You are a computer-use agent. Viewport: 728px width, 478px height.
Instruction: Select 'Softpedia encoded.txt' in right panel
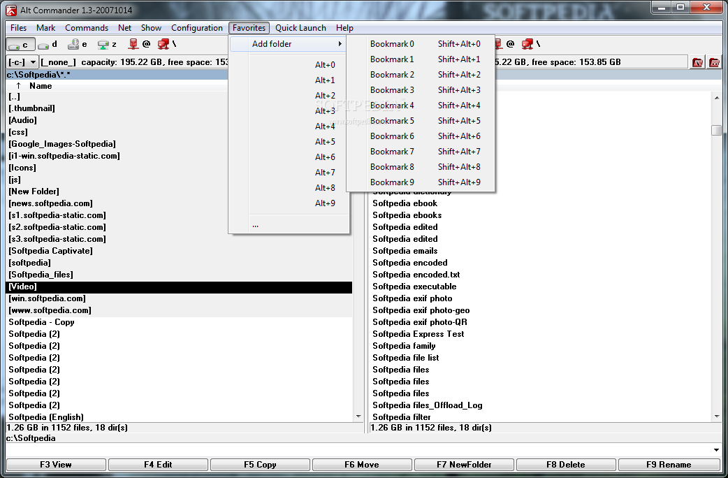pyautogui.click(x=416, y=275)
